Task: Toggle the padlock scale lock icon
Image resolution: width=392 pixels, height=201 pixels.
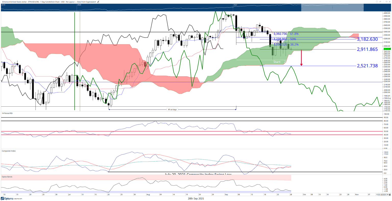Action: coord(390,195)
